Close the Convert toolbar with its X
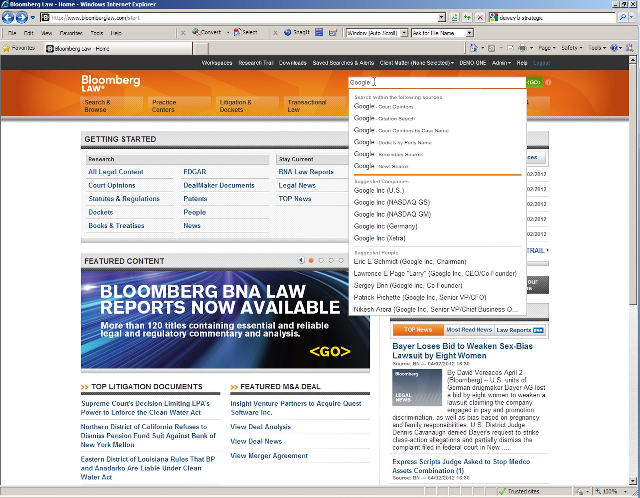The image size is (640, 498). coord(183,33)
